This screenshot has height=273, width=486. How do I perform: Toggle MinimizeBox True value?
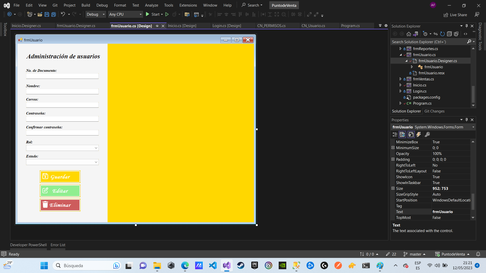point(436,142)
